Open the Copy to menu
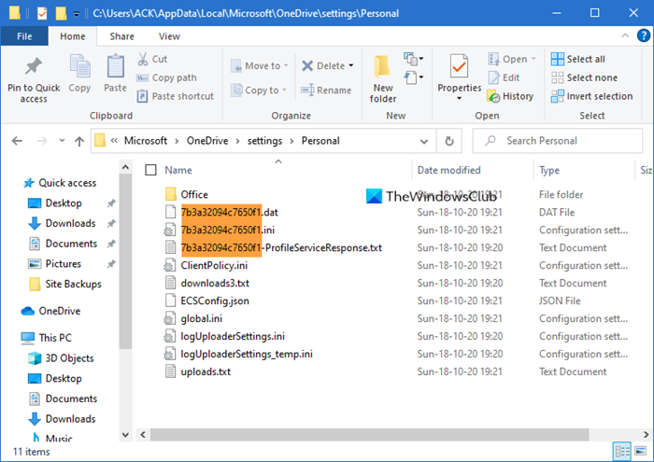Viewport: 654px width, 462px height. click(259, 90)
